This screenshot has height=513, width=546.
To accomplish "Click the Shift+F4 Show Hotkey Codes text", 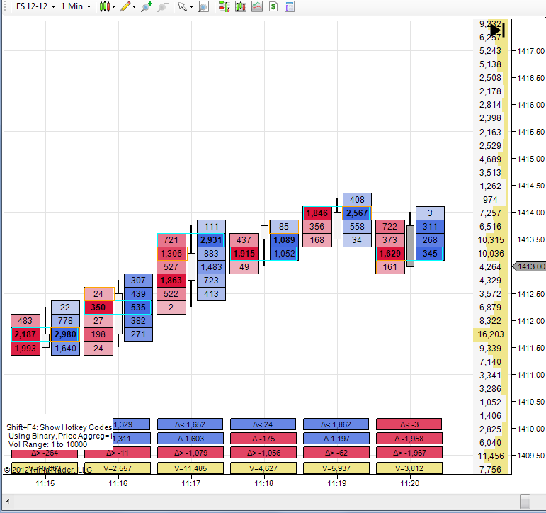I will pyautogui.click(x=59, y=427).
